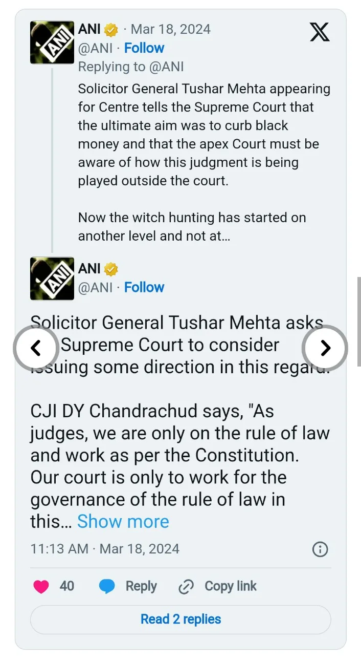Viewport: 361px width, 662px height.
Task: Click the @ANI handle in the second tweet
Action: tap(95, 287)
